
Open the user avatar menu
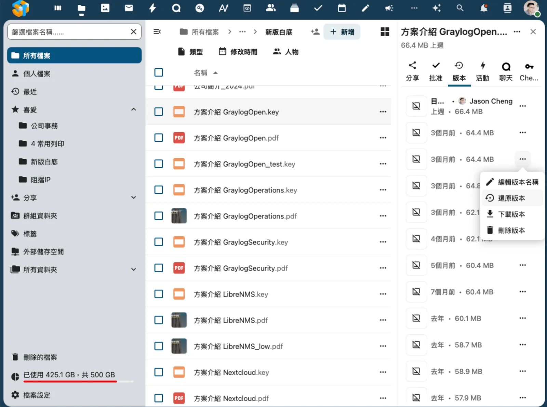coord(531,8)
